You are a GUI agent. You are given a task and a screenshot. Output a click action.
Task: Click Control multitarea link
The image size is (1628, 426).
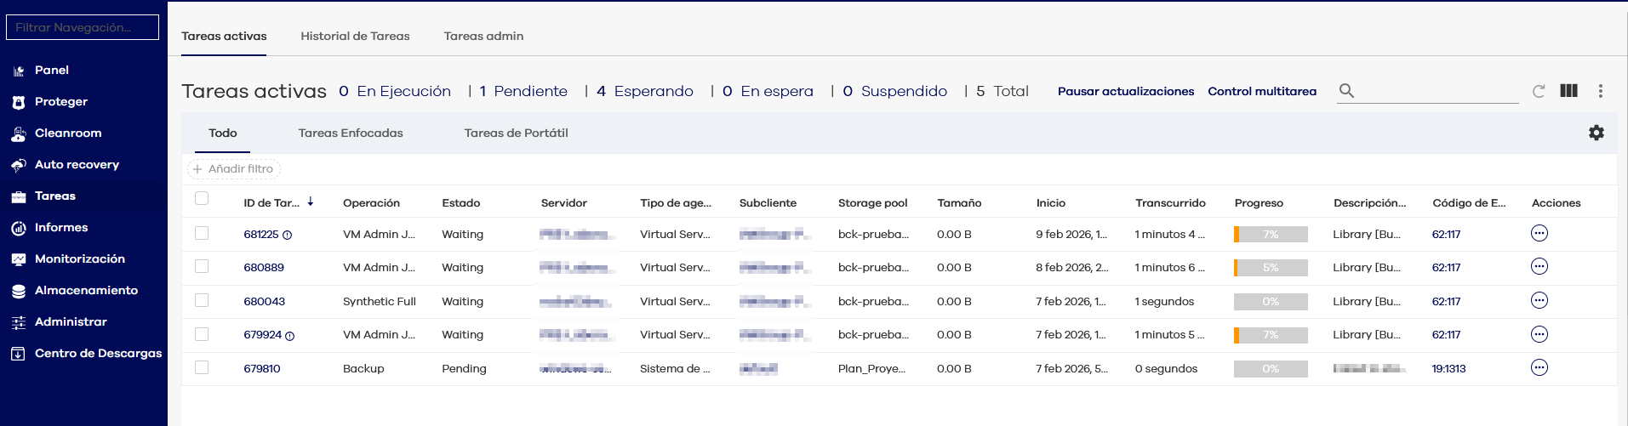coord(1262,91)
